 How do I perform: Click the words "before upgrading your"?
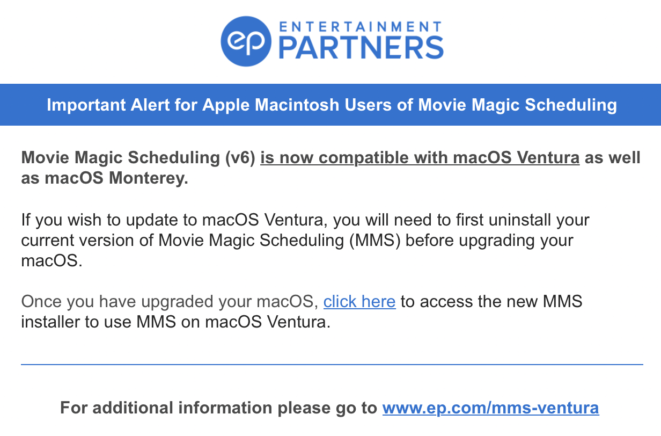(490, 241)
